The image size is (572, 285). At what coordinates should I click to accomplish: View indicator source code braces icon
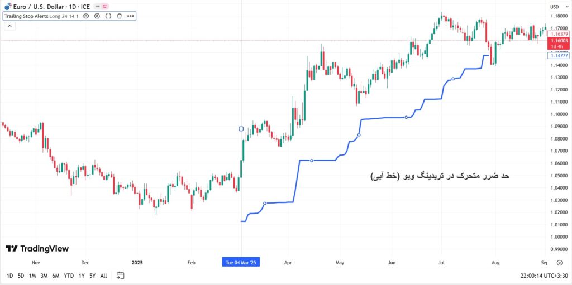[x=108, y=16]
